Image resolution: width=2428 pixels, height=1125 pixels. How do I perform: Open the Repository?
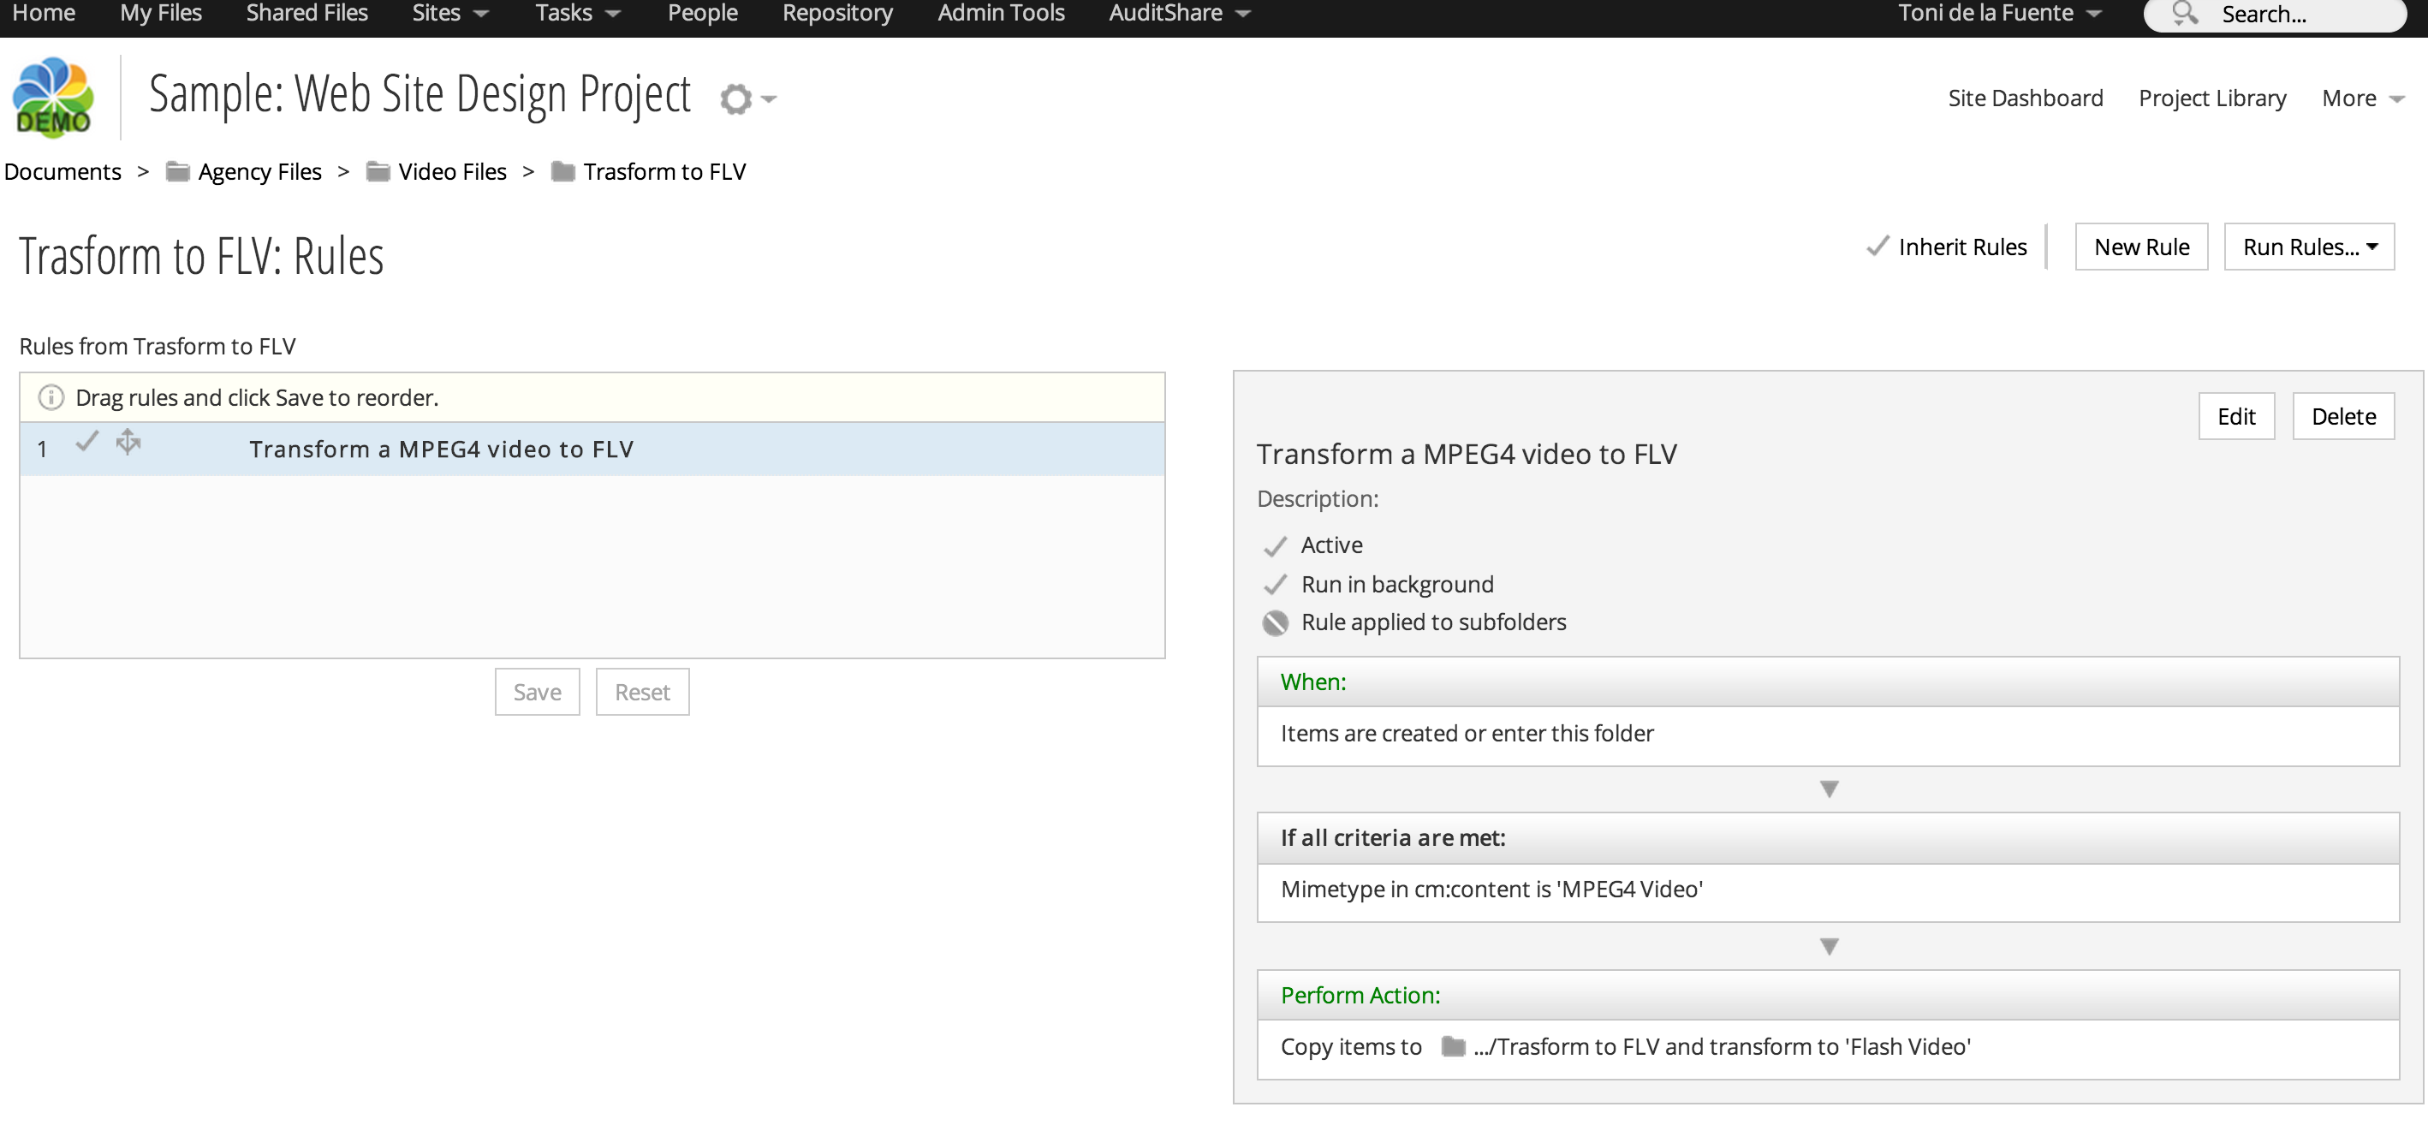click(837, 13)
